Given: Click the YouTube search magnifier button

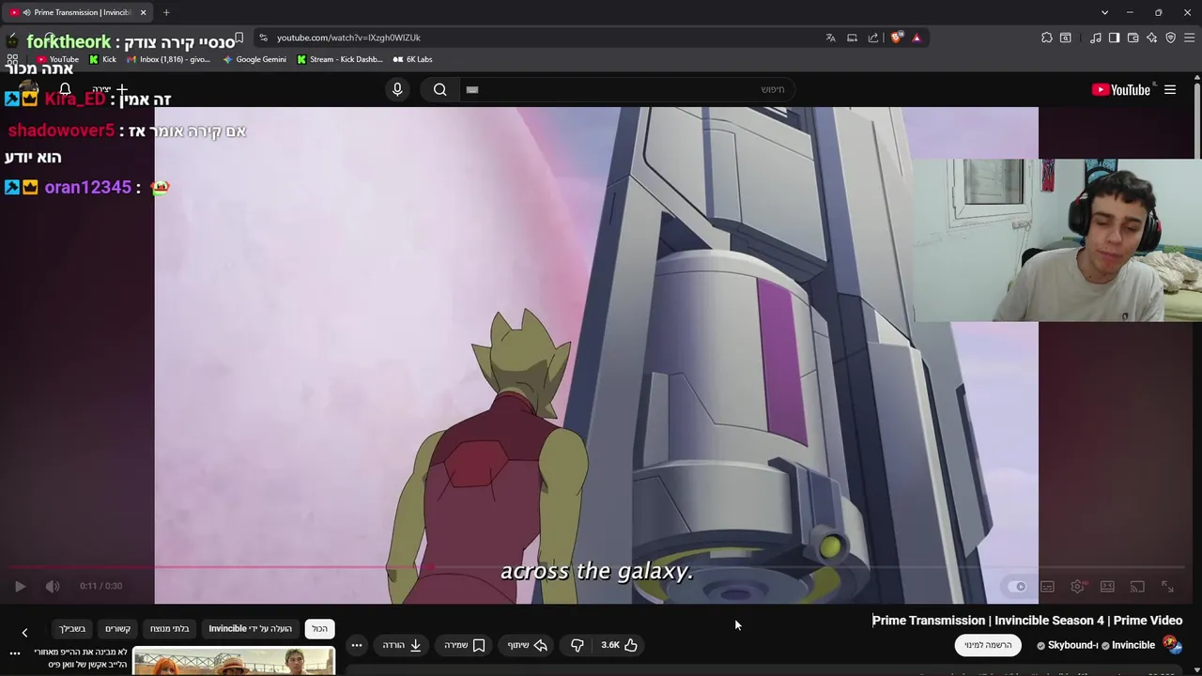Looking at the screenshot, I should coord(440,89).
